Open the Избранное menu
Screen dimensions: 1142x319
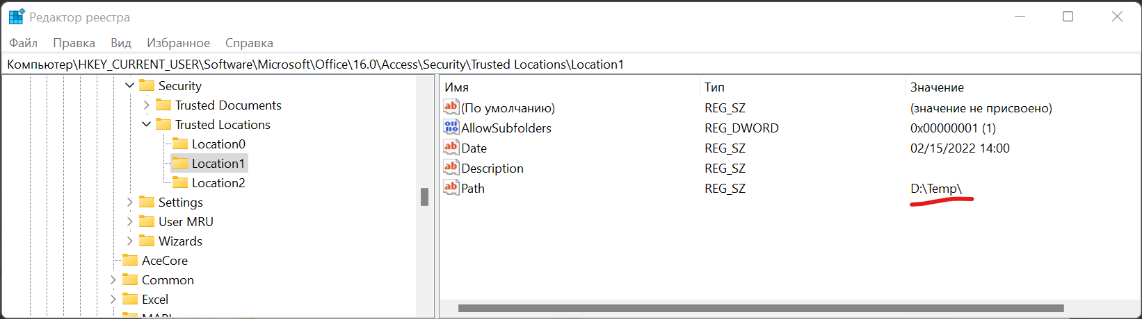tap(178, 43)
